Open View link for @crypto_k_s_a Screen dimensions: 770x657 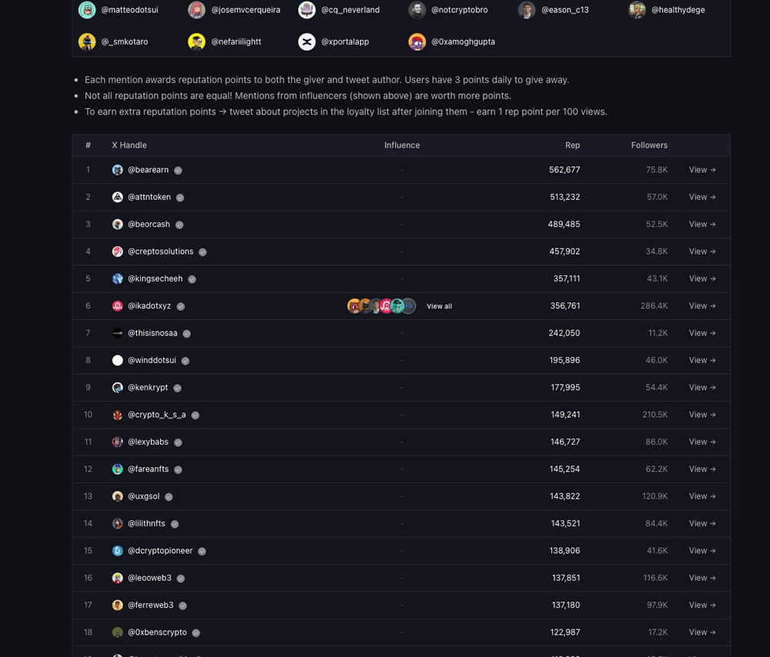(x=701, y=415)
